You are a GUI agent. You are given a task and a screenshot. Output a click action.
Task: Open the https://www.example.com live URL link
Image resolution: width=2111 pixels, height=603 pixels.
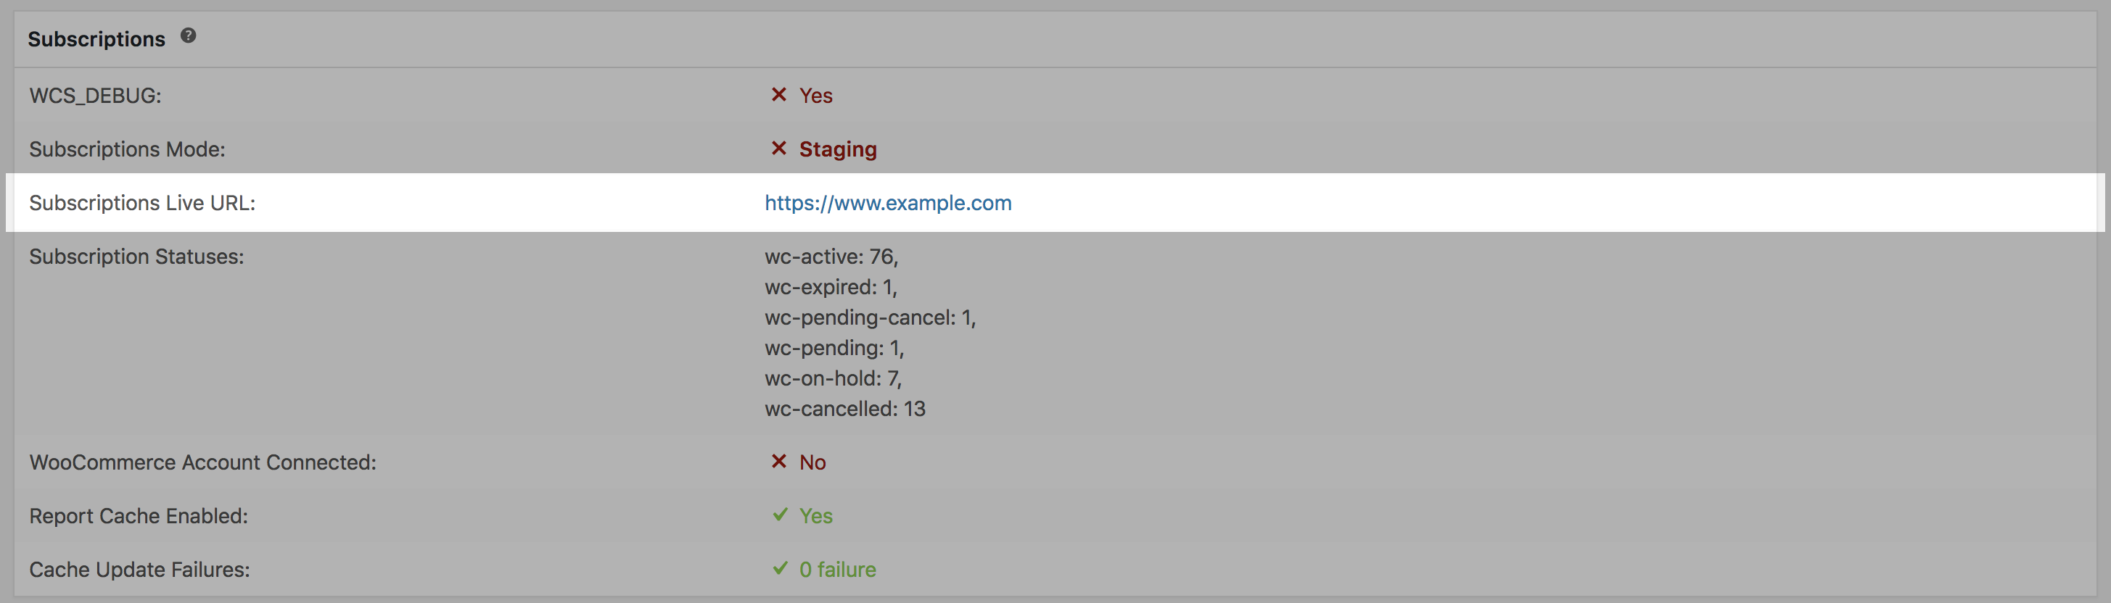(887, 203)
